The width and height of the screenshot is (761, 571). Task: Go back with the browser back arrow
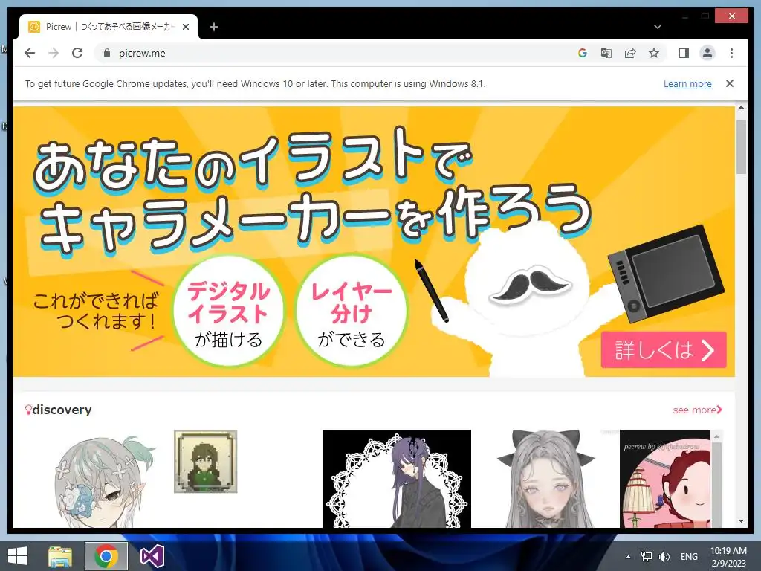30,53
